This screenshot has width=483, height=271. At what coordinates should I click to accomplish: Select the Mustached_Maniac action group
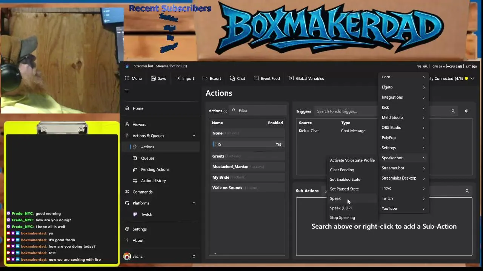point(247,167)
